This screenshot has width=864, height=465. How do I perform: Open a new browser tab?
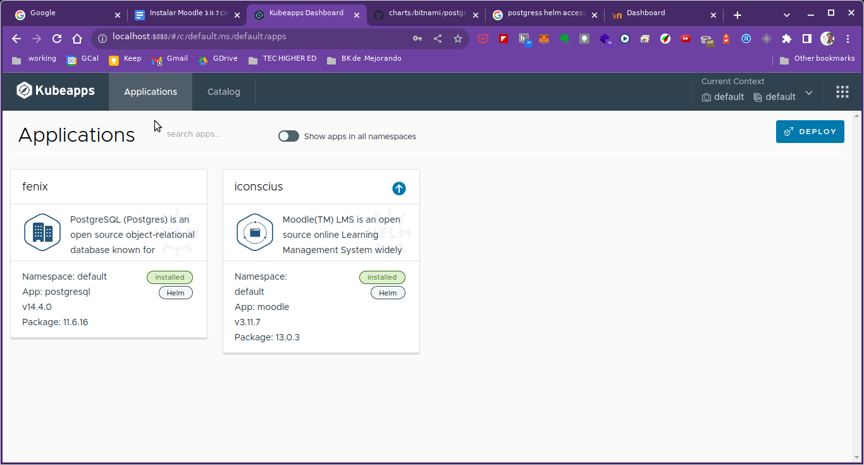pos(737,15)
